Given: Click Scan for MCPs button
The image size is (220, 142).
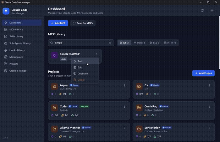Looking at the screenshot, I should point(83,23).
